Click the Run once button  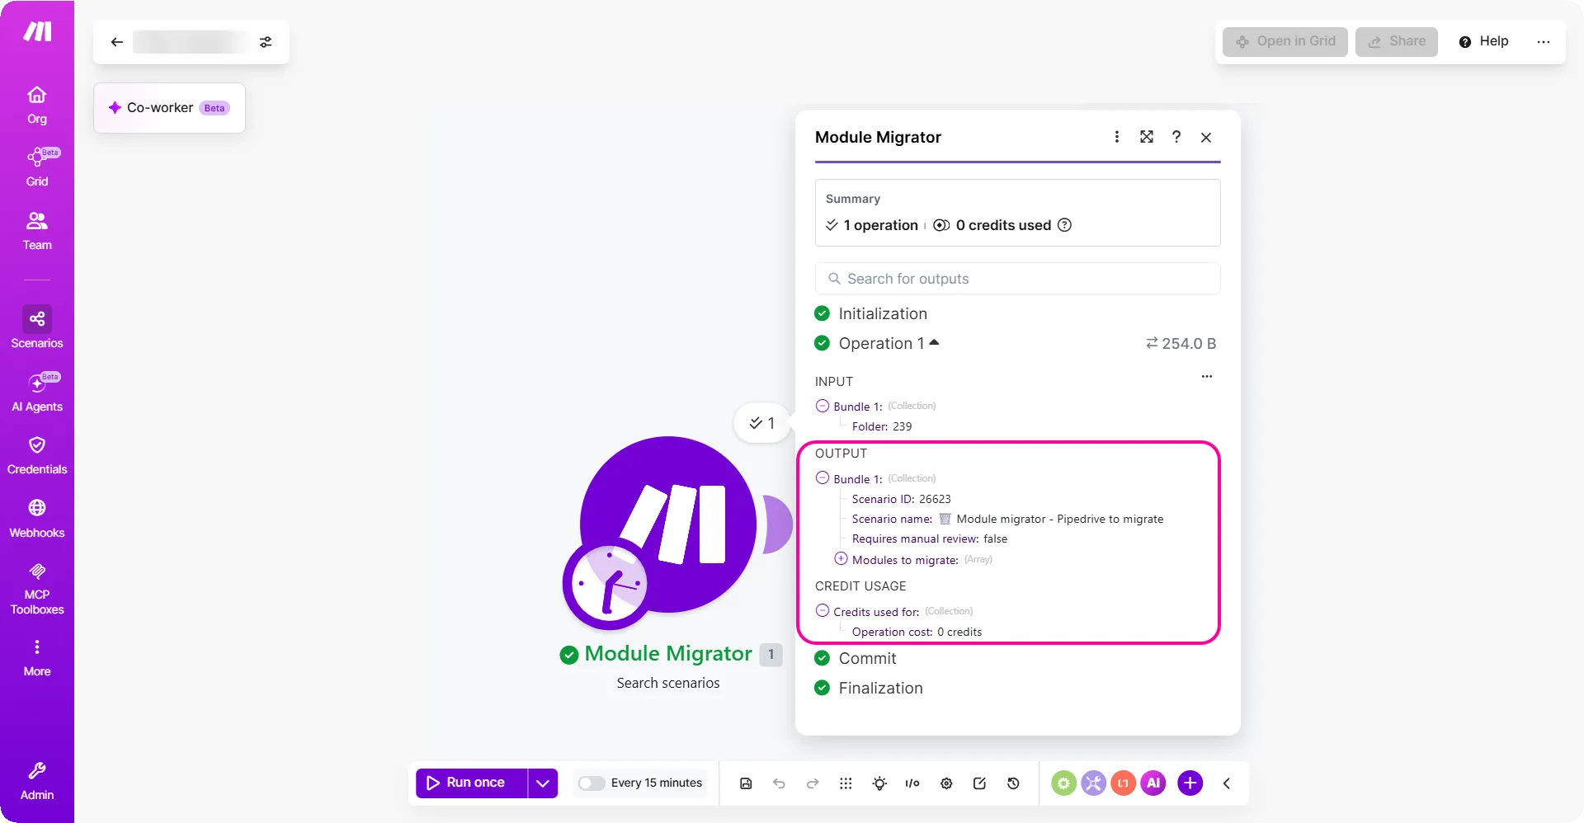472,783
